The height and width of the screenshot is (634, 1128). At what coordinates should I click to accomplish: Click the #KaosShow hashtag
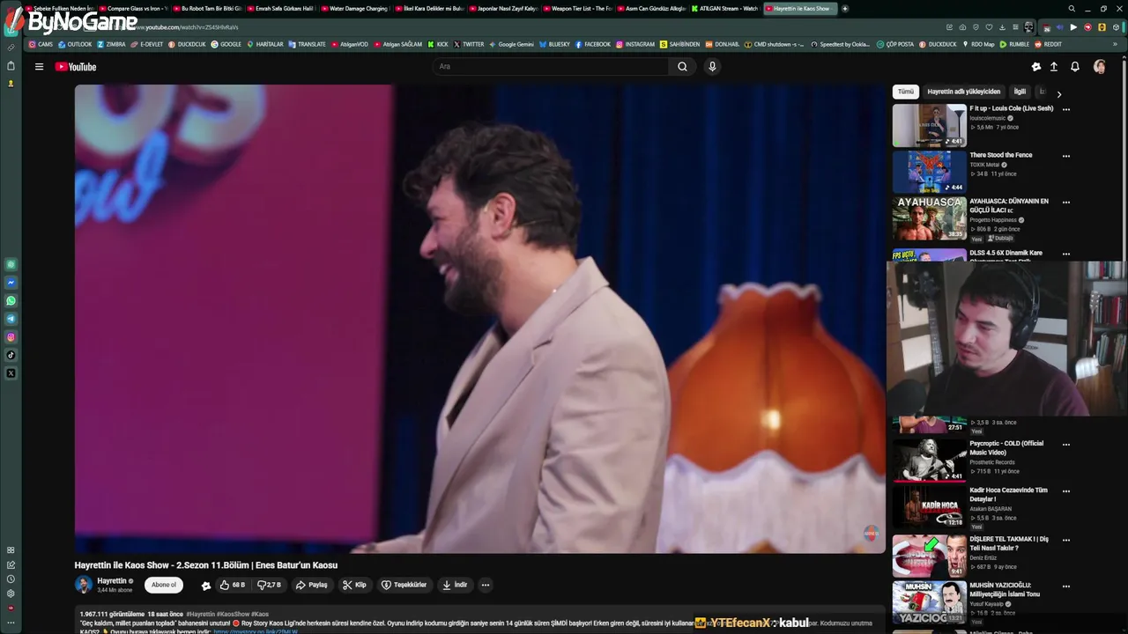(234, 614)
